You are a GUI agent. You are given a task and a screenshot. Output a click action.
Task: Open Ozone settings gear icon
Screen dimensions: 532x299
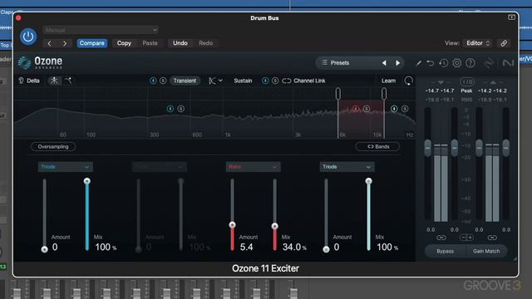[x=457, y=63]
